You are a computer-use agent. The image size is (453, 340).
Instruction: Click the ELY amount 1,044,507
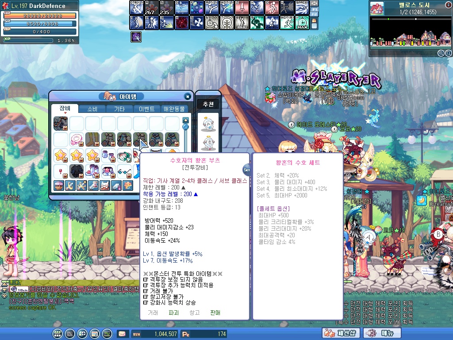(165, 334)
